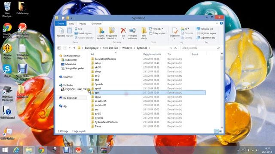
Task: Open the Dosya tab
Action: (61, 24)
